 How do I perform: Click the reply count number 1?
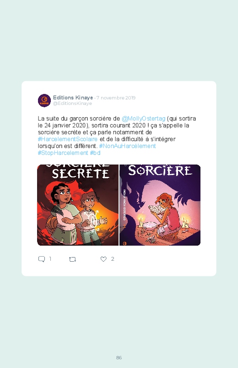(50, 259)
